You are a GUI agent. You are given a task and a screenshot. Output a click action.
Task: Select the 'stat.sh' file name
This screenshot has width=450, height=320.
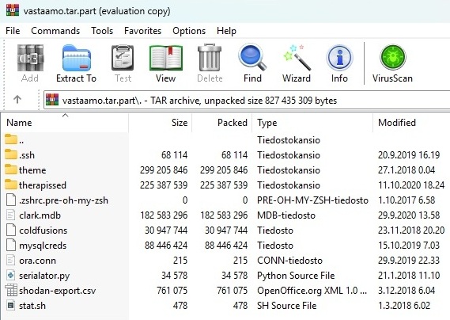[32, 306]
